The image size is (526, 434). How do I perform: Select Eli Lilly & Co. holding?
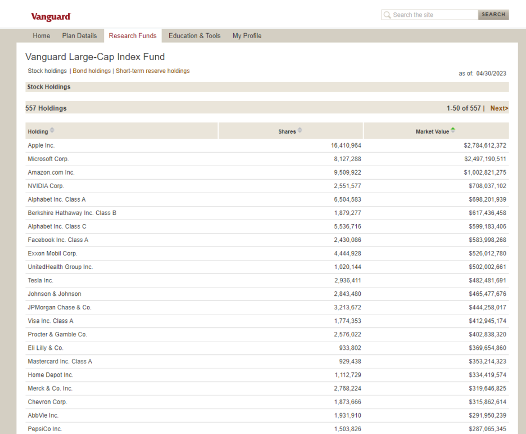pos(46,348)
